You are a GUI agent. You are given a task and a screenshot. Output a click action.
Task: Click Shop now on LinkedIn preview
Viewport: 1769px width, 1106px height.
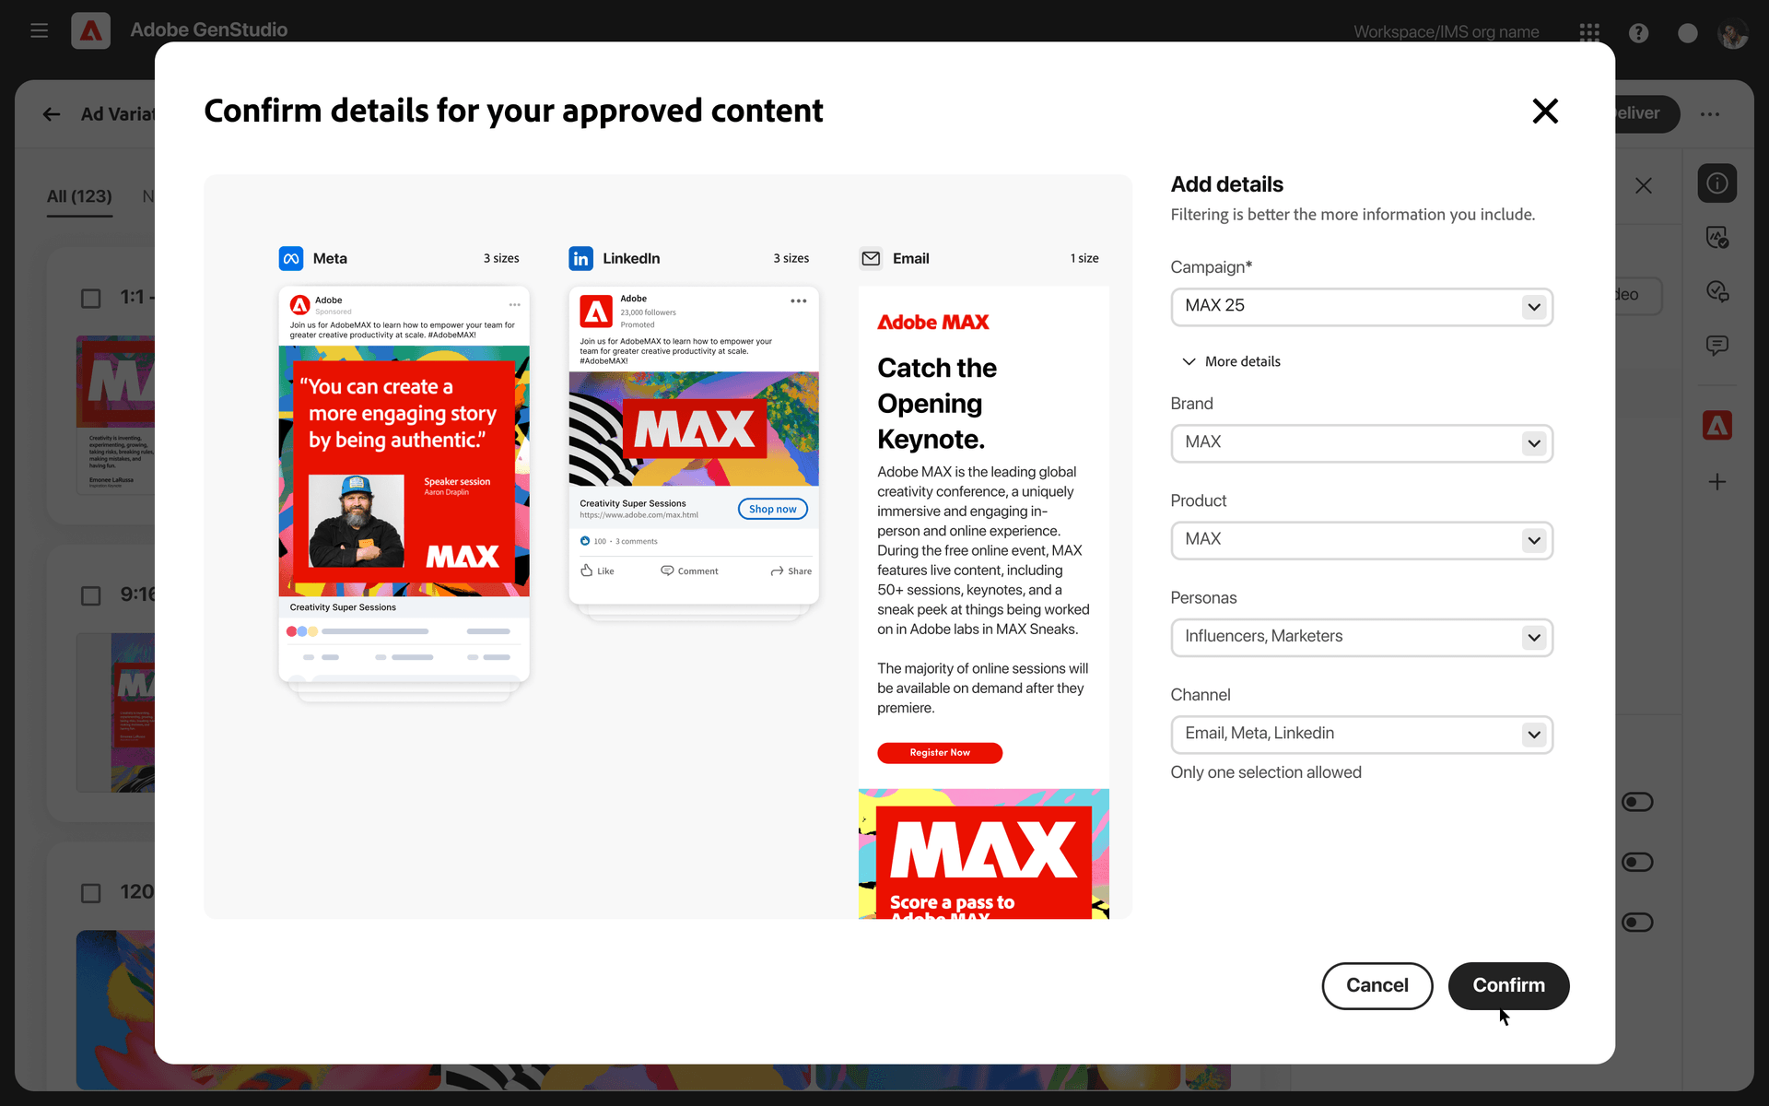[772, 509]
